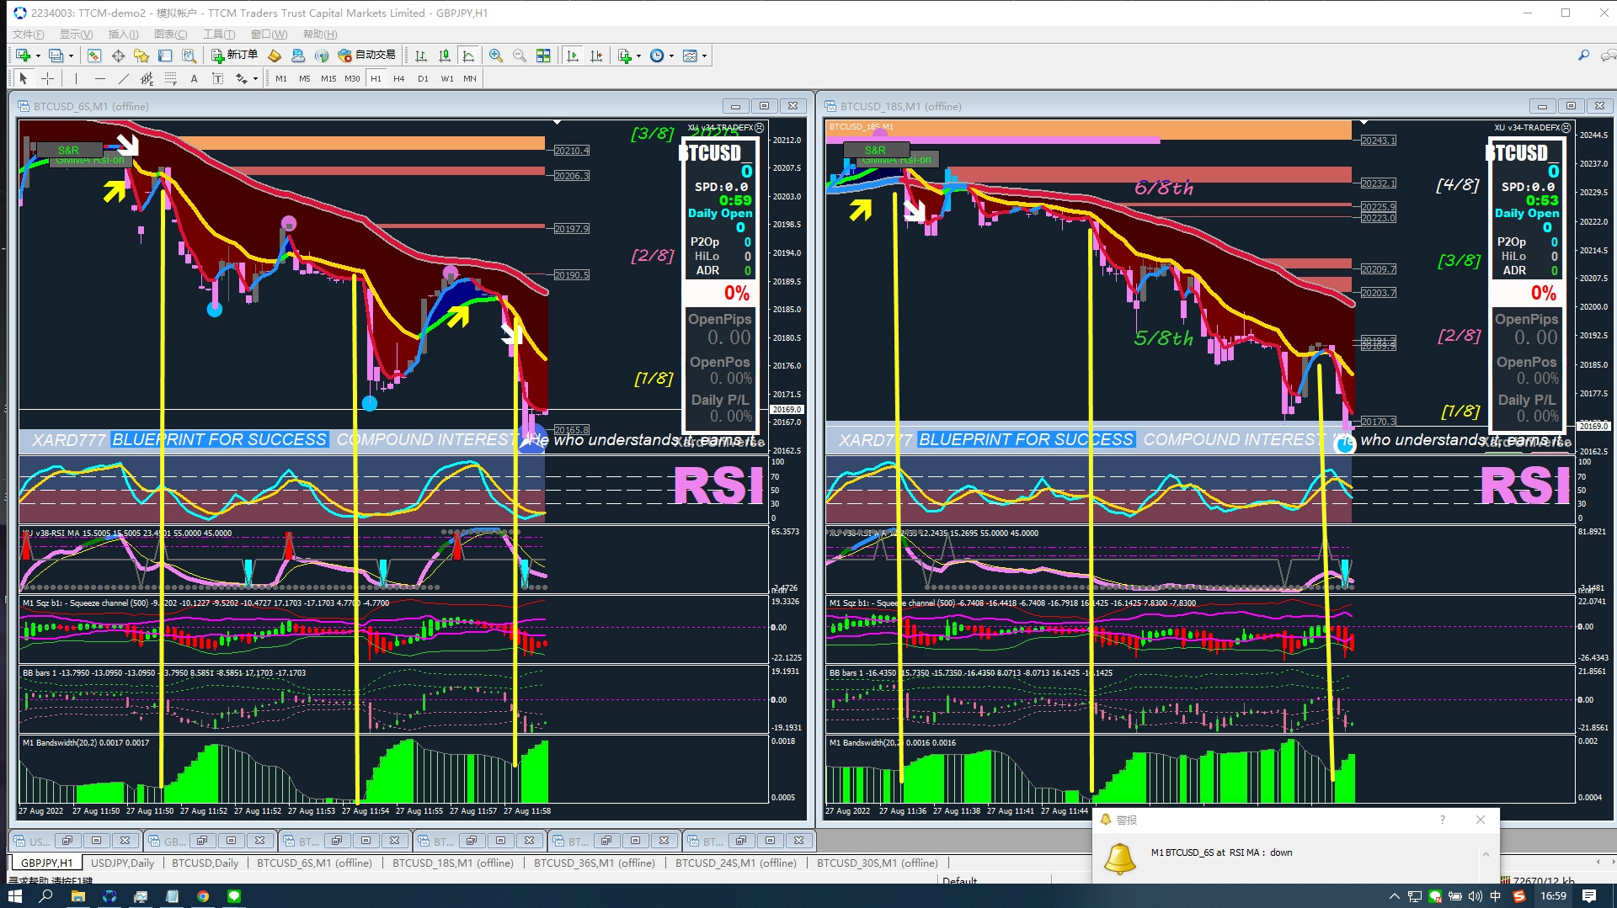This screenshot has height=908, width=1617.
Task: Expand the indicators list dropdown
Action: (638, 56)
